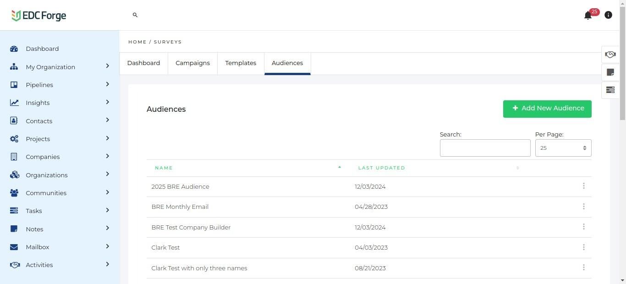Open the handshake quick-panel icon on right edge

[610, 55]
